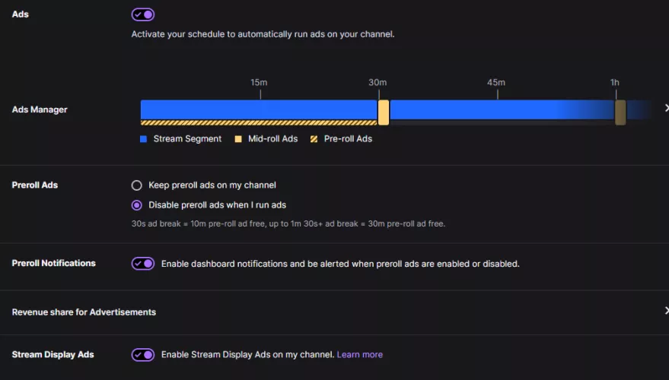The image size is (669, 380).
Task: Click the blue Stream Segment legend icon
Action: point(143,139)
